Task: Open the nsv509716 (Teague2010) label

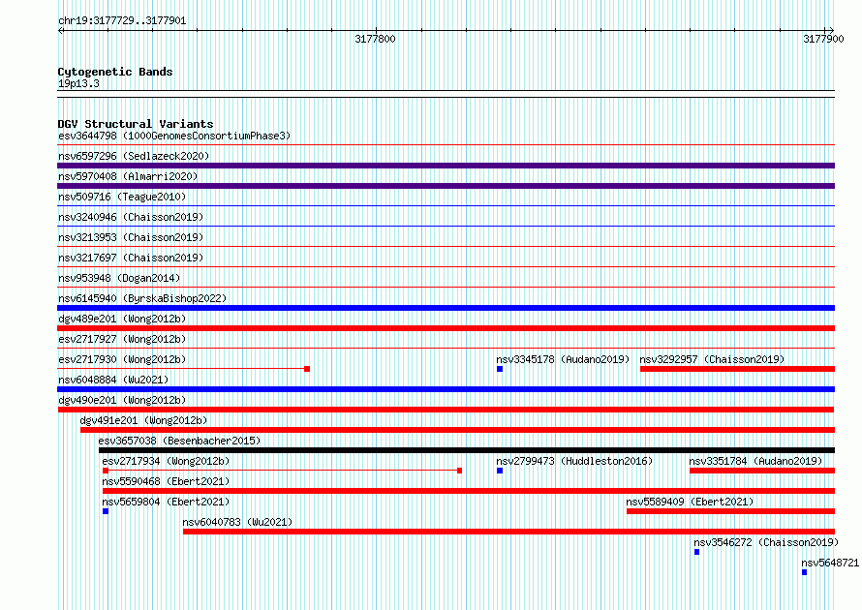Action: click(x=122, y=197)
